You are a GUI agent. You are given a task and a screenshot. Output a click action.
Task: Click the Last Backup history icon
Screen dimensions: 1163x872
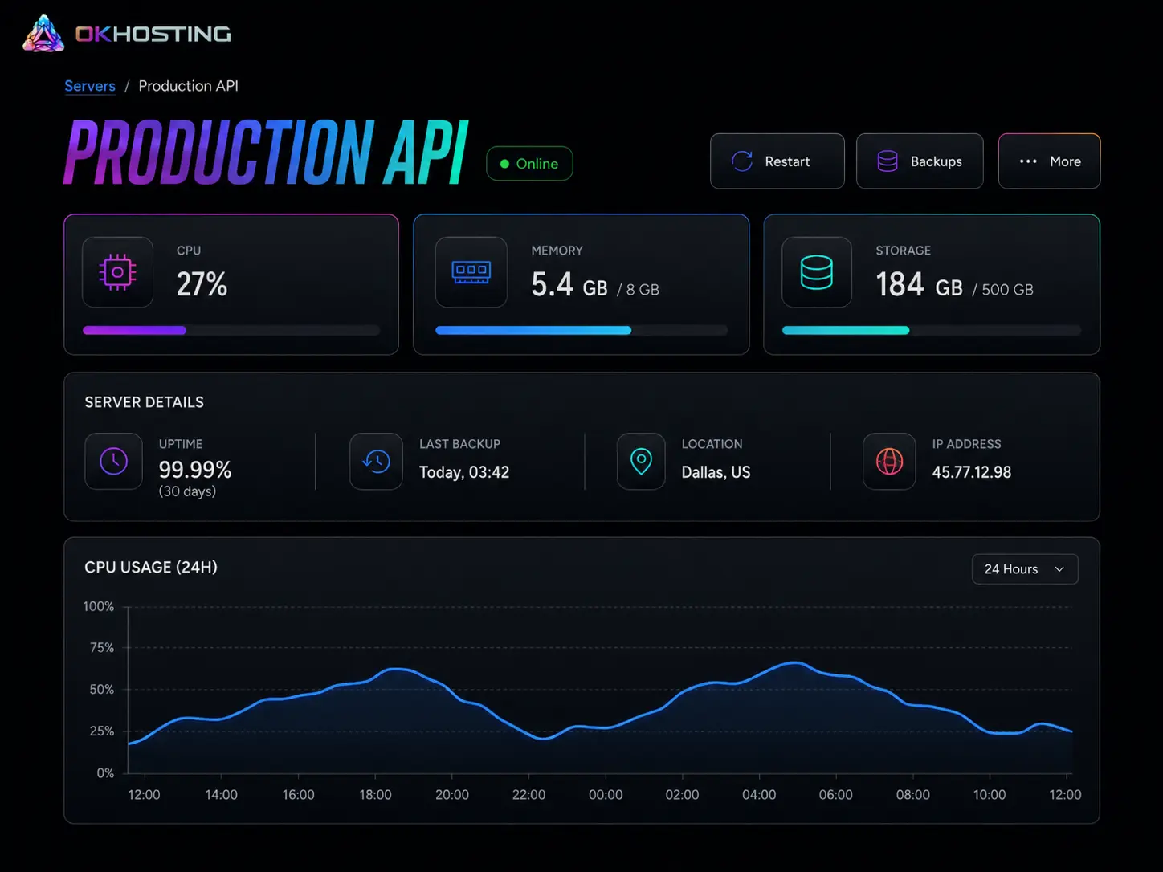click(x=376, y=461)
